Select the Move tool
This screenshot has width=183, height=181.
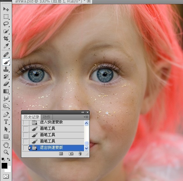[6, 9]
